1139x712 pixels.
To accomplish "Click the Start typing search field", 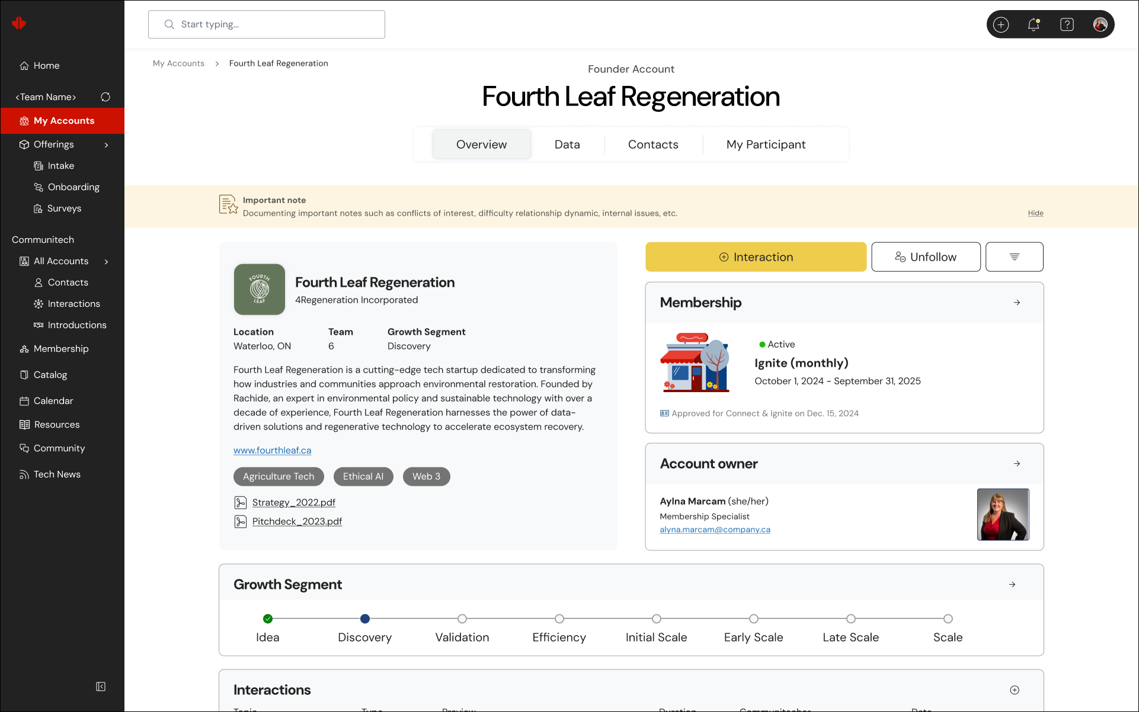I will 267,24.
